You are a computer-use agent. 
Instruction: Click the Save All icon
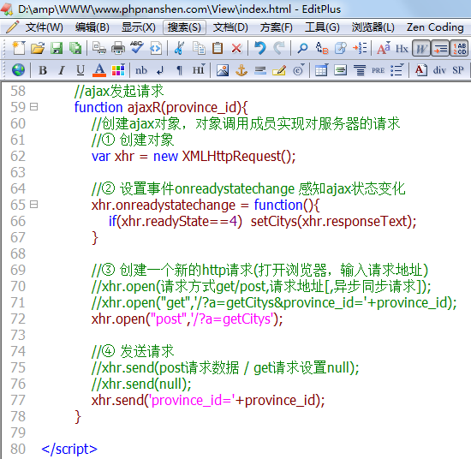coord(75,48)
